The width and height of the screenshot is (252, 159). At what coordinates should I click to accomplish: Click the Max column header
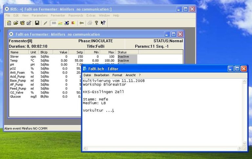(x=108, y=52)
